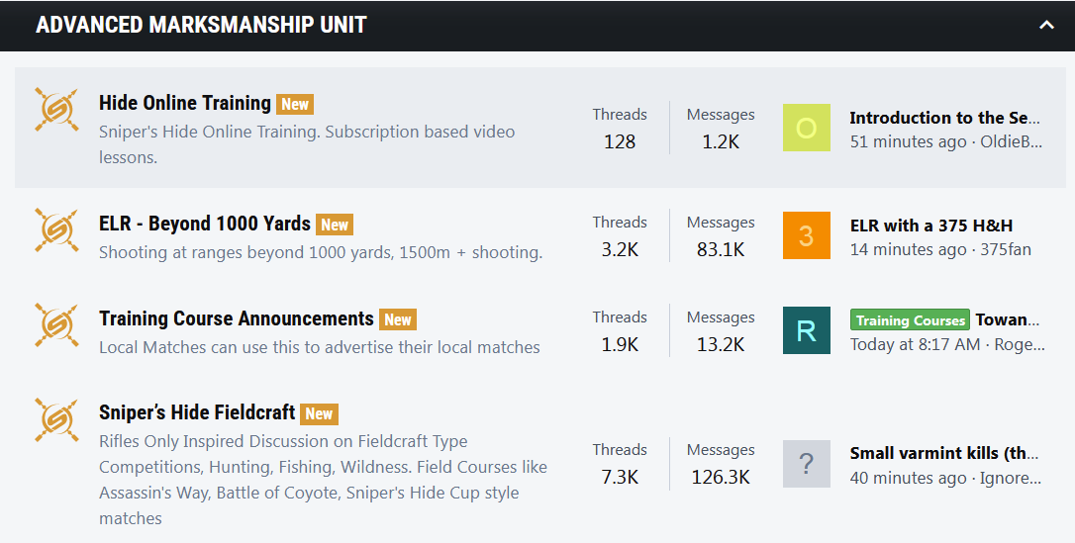
Task: Click the Hide Online Training forum icon
Action: (56, 110)
